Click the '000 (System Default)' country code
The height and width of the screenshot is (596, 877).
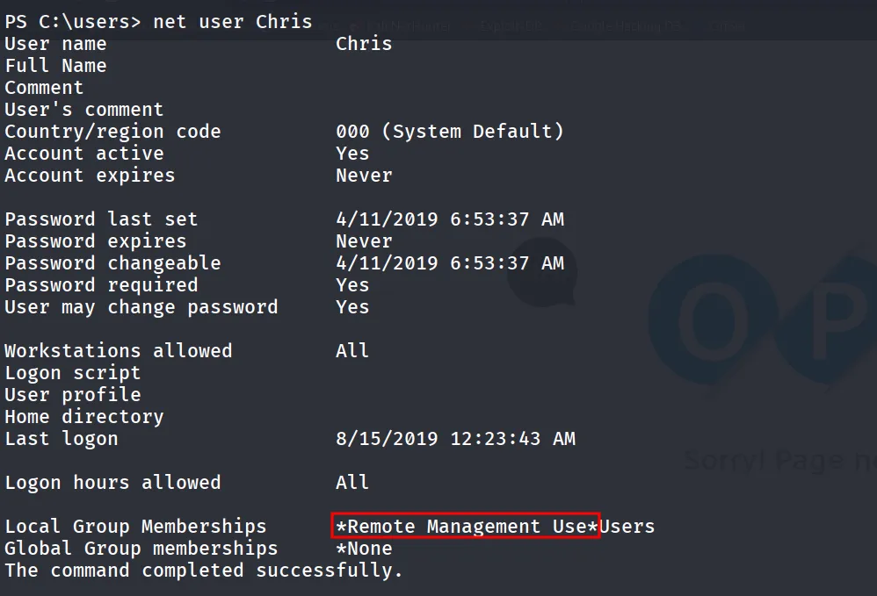click(450, 132)
